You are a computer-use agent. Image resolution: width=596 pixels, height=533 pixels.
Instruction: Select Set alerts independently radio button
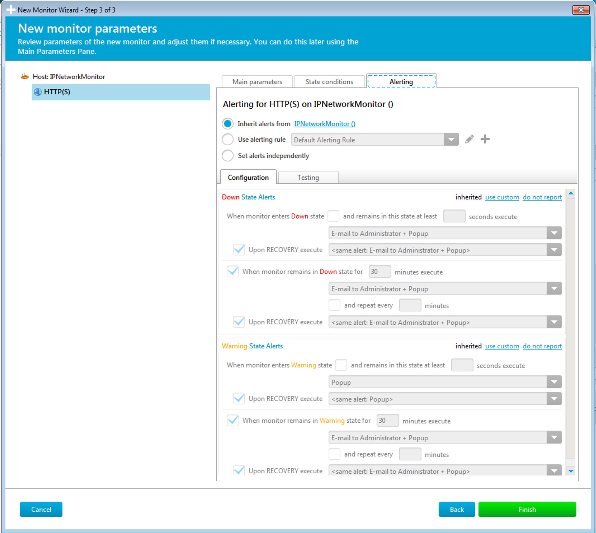coord(228,155)
